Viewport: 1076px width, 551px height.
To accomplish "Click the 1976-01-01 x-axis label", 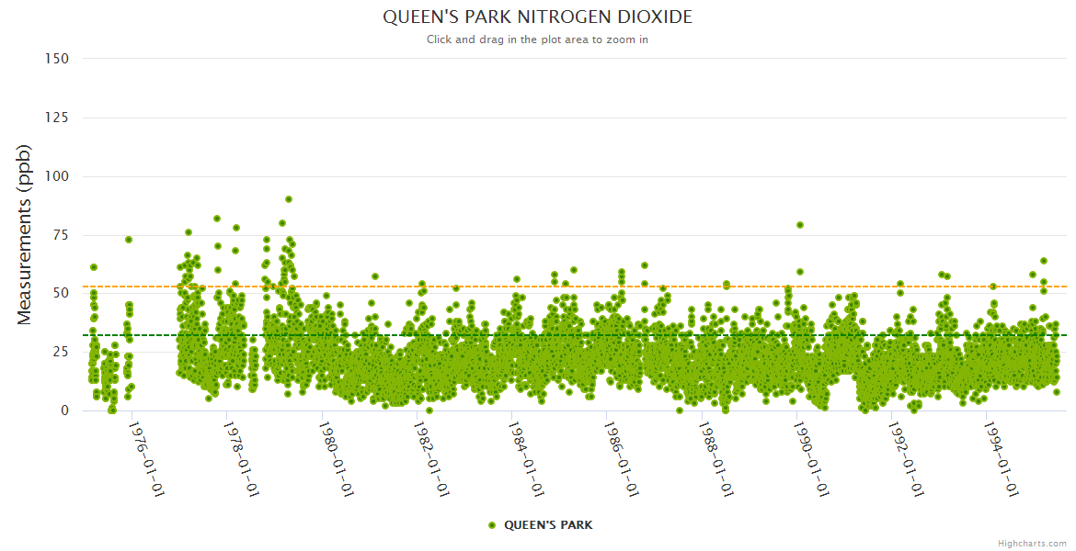I will click(x=145, y=459).
